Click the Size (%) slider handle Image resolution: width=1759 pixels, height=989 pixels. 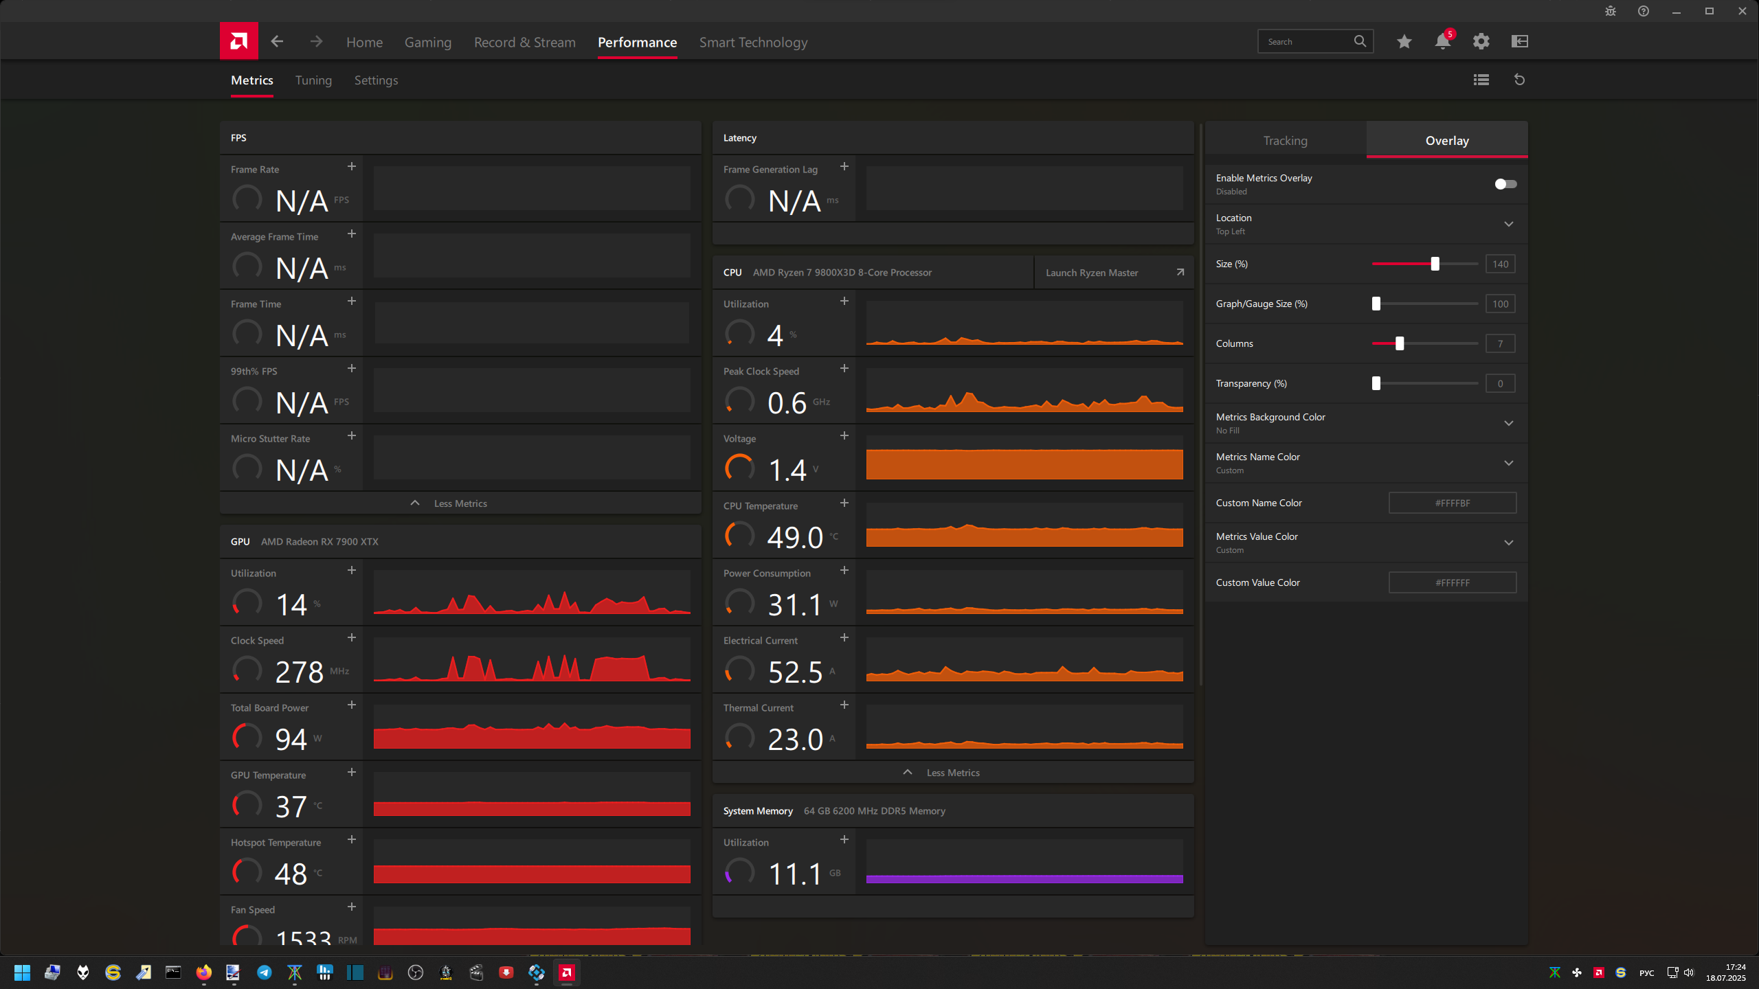[1435, 264]
